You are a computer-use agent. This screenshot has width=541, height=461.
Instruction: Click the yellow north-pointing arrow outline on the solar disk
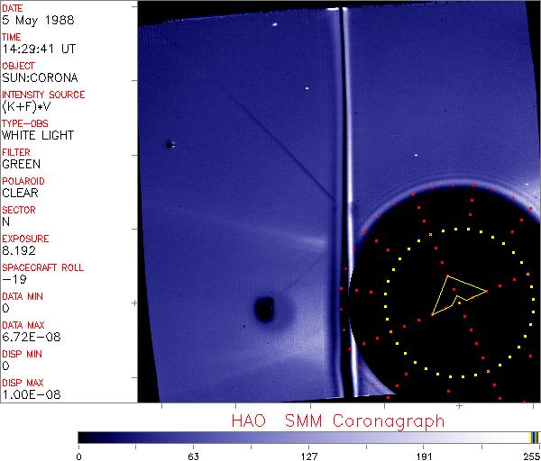(459, 295)
